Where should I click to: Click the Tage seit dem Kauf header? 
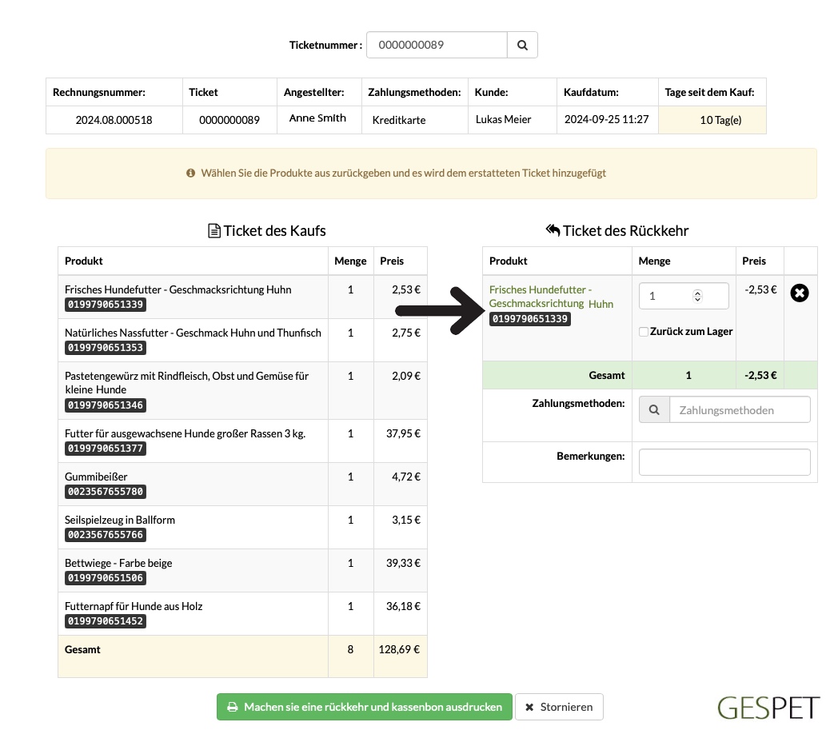tap(709, 92)
